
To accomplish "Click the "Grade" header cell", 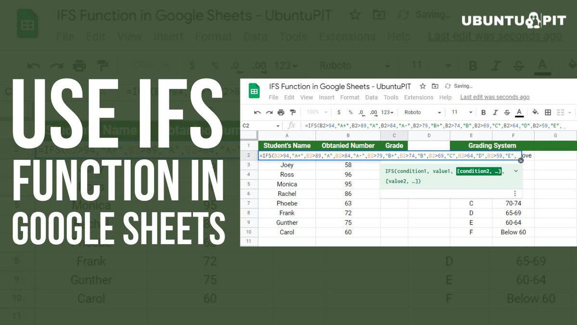I will [x=394, y=145].
